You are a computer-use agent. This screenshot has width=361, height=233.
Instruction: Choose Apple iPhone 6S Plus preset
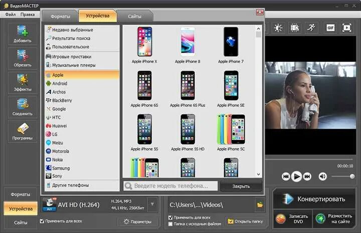188,89
